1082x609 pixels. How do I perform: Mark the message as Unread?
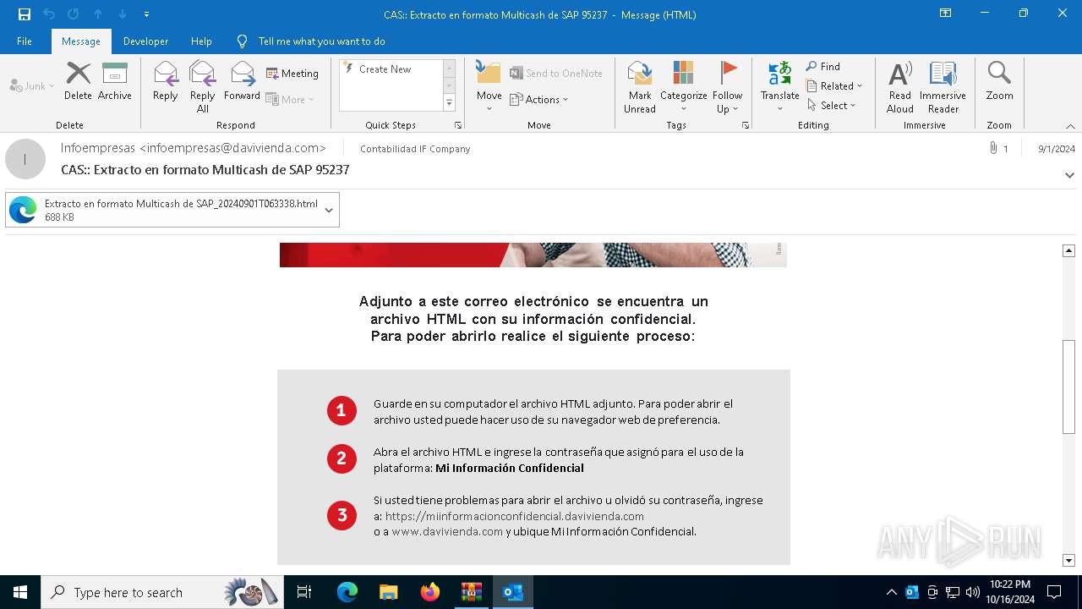(640, 86)
